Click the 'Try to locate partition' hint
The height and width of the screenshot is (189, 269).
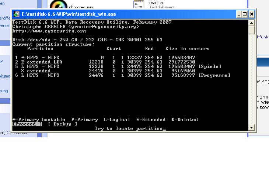(x=129, y=128)
